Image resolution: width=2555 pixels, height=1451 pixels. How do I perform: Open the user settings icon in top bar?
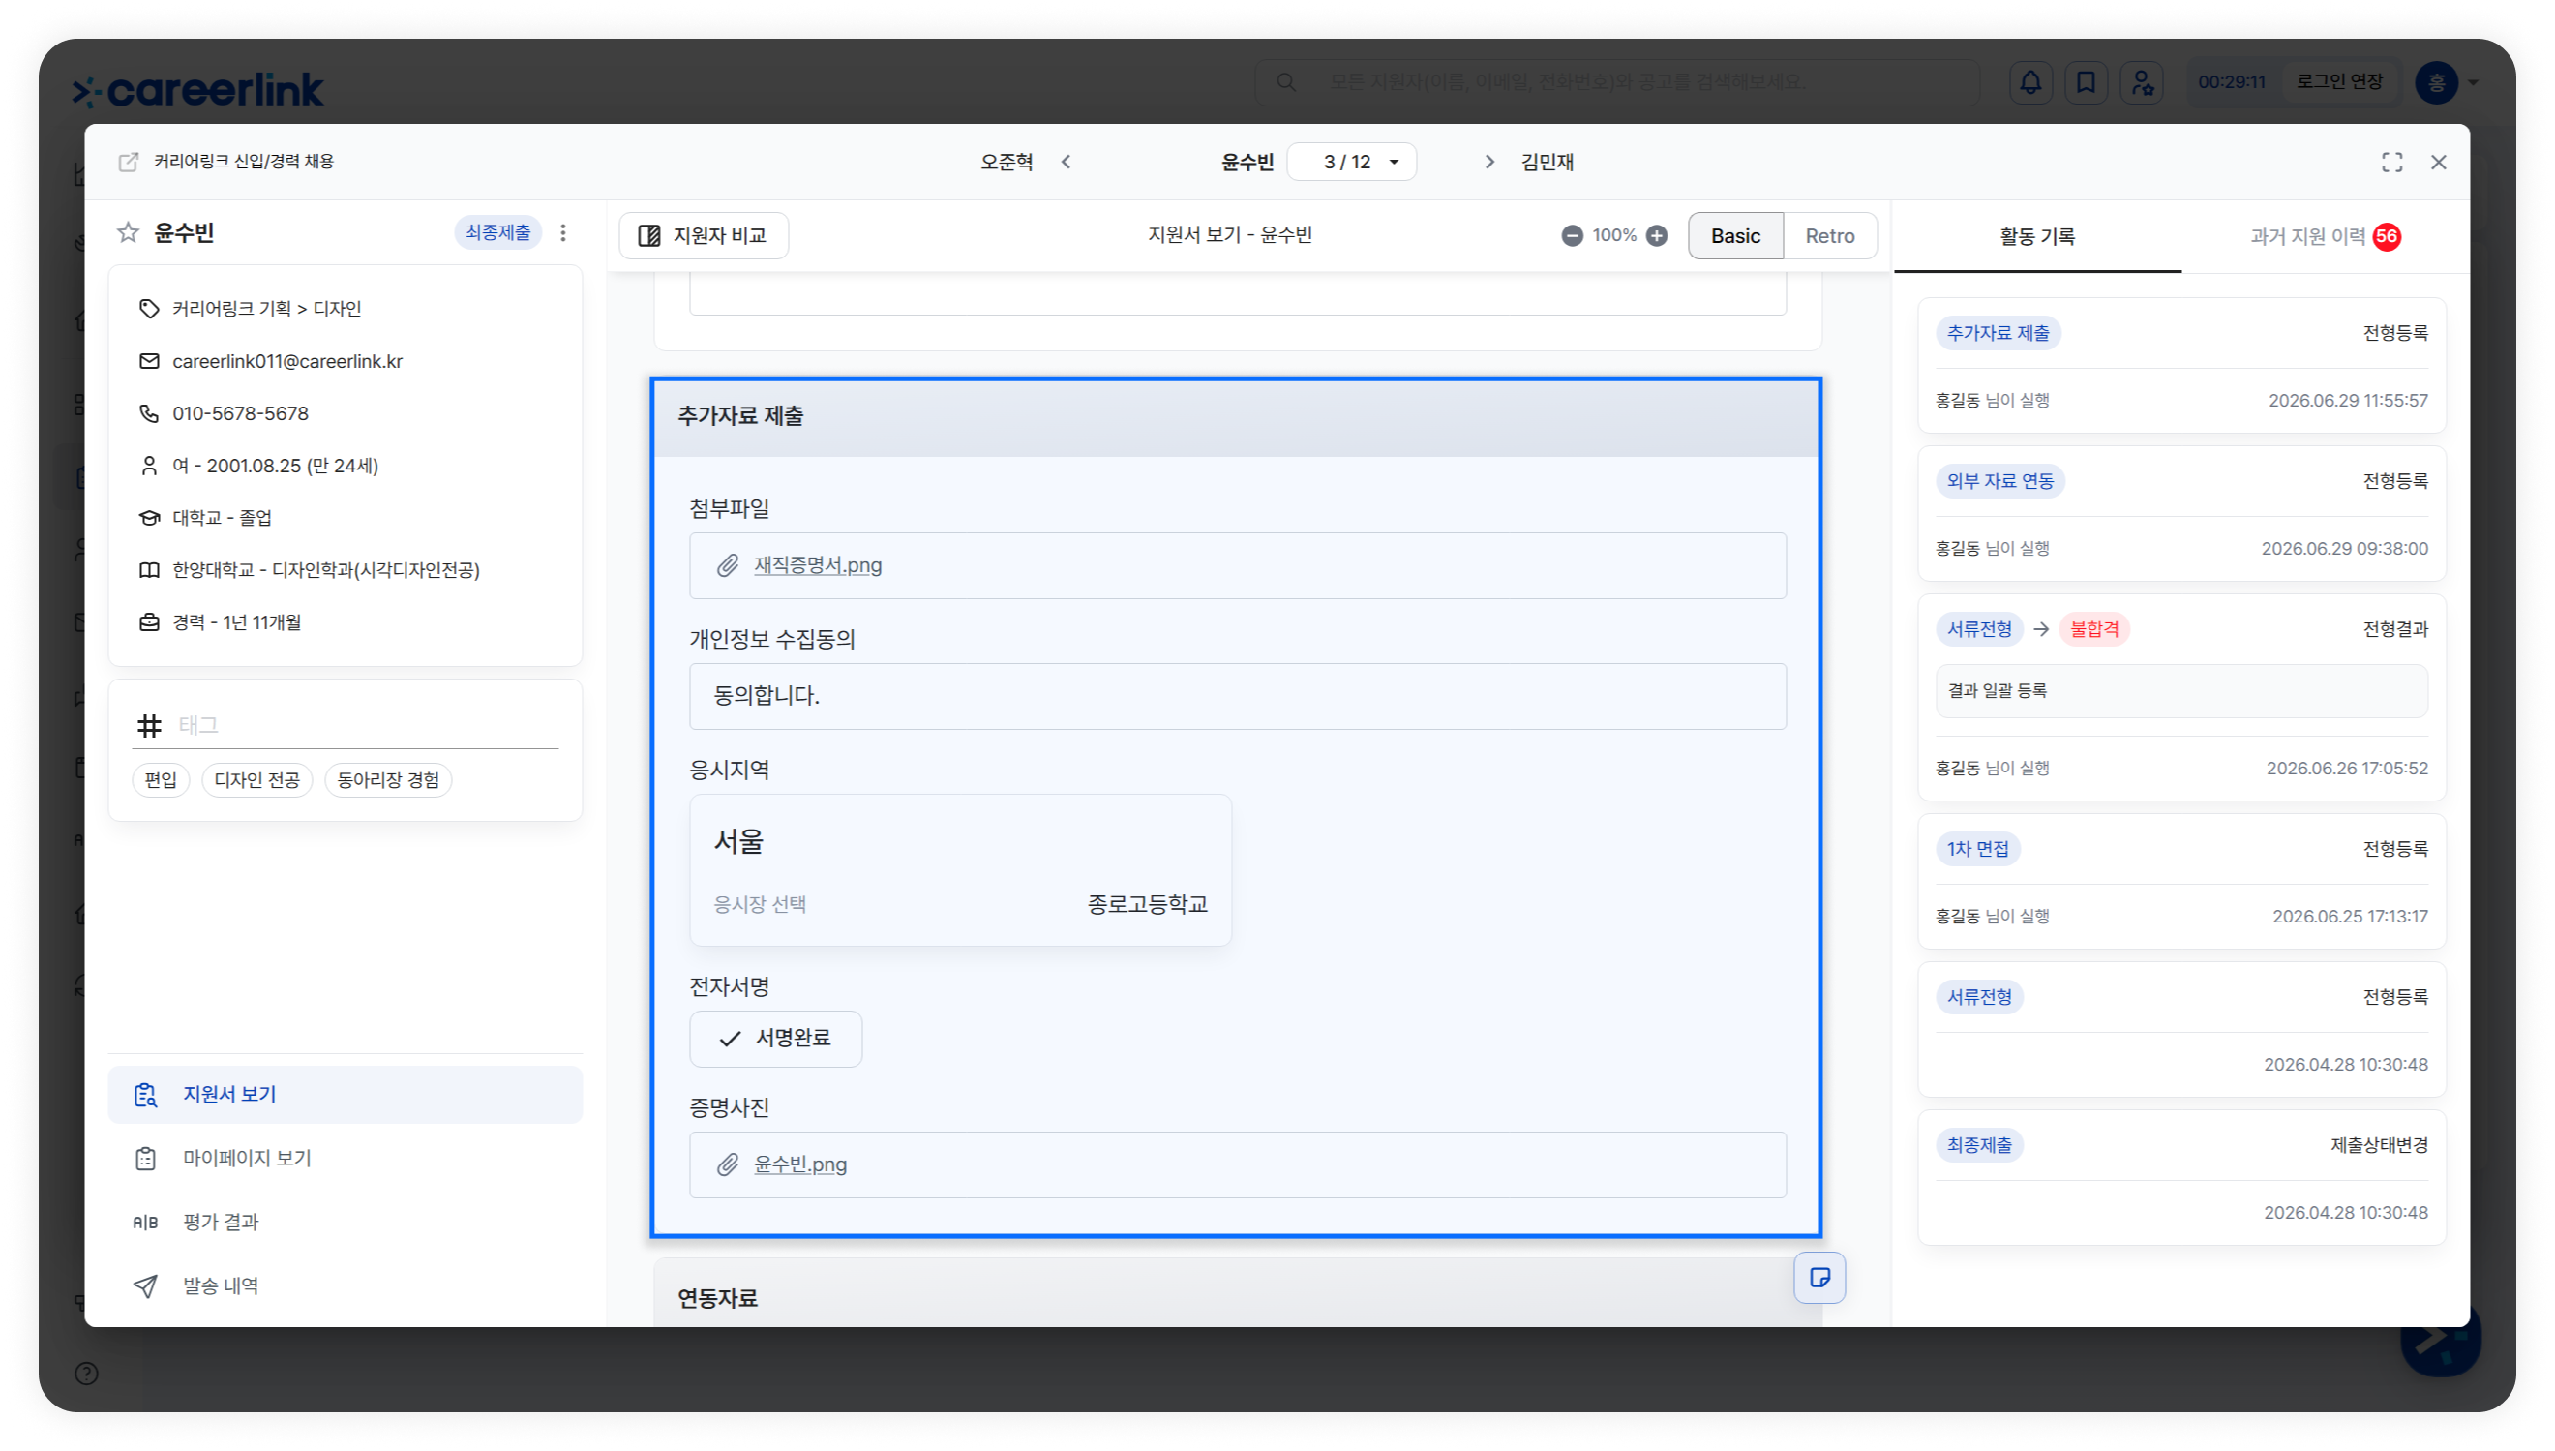(x=2142, y=81)
